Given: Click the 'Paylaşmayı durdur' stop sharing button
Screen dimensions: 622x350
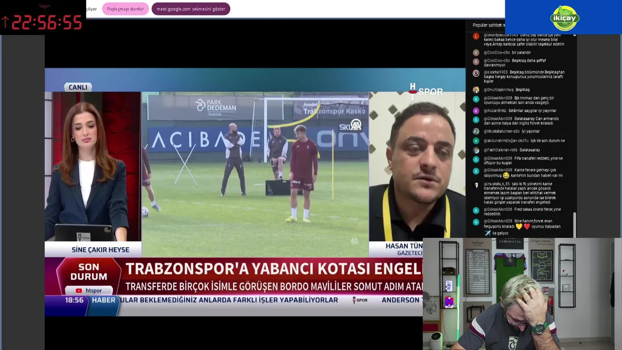Looking at the screenshot, I should point(125,9).
